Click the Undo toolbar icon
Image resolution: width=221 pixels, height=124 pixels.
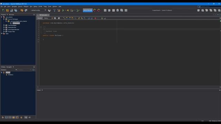pyautogui.click(x=22, y=10)
